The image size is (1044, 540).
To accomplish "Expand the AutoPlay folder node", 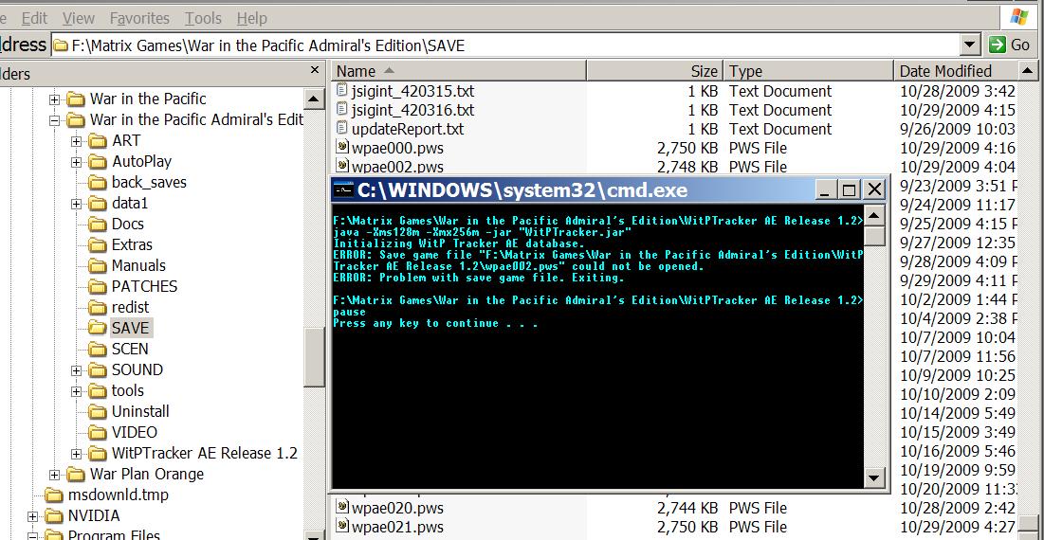I will [x=76, y=162].
